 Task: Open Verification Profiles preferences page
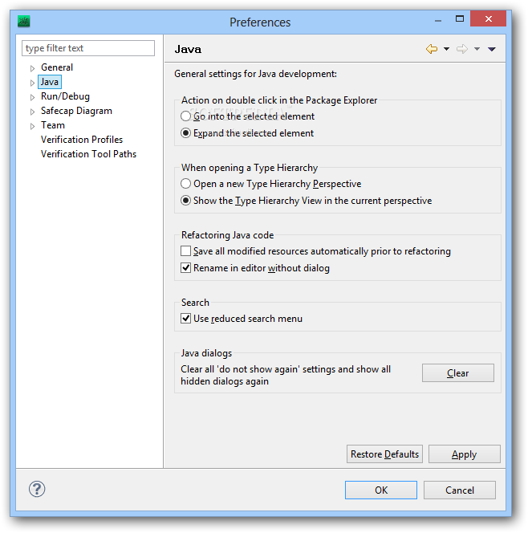coord(82,140)
